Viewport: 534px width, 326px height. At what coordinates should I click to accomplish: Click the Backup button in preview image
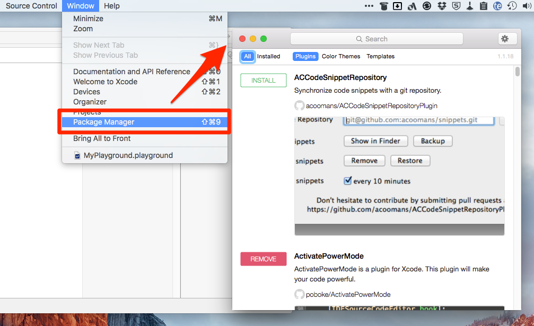[x=433, y=141]
